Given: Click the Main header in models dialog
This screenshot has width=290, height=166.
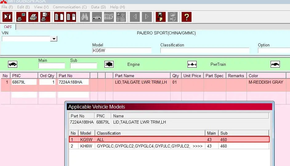Looking at the screenshot, I should click(212, 133).
